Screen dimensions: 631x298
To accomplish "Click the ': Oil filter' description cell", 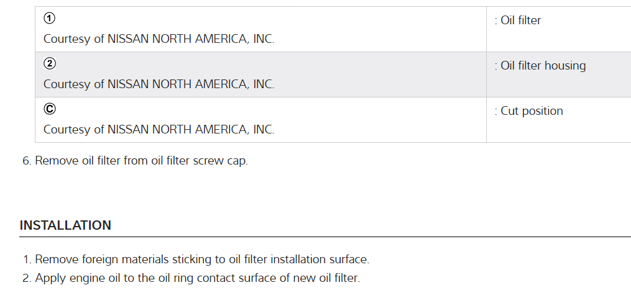I will 520,20.
